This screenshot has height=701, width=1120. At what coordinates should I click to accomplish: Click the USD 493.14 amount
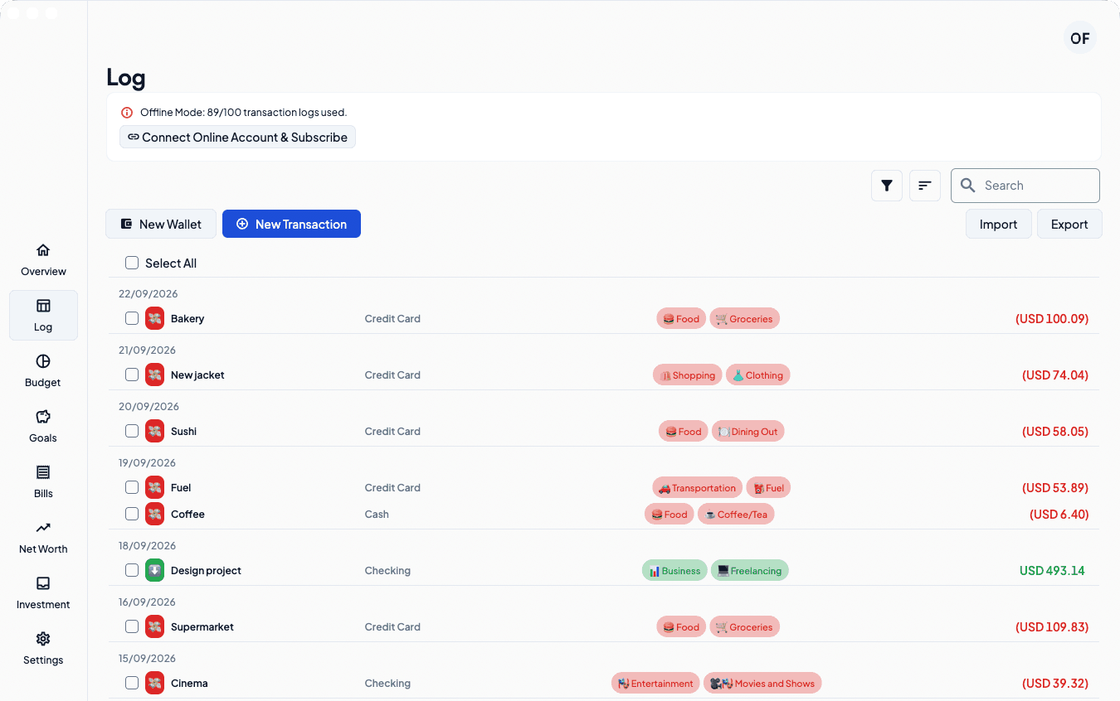(x=1052, y=570)
